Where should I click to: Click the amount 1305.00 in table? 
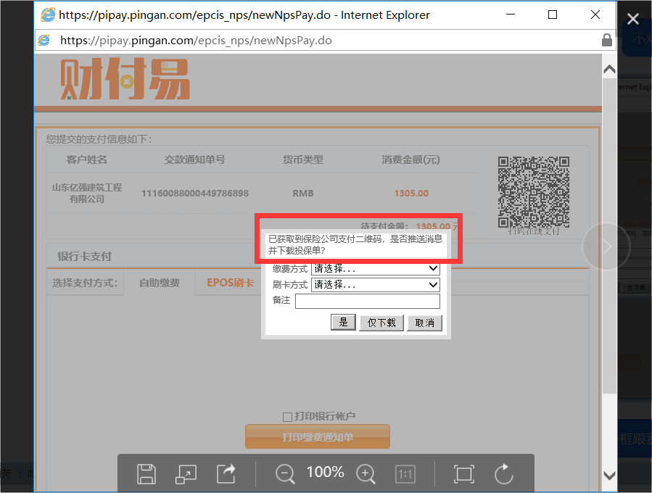(x=411, y=194)
